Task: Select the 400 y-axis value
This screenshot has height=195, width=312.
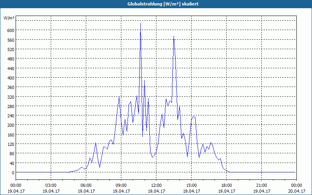Action: 11,78
